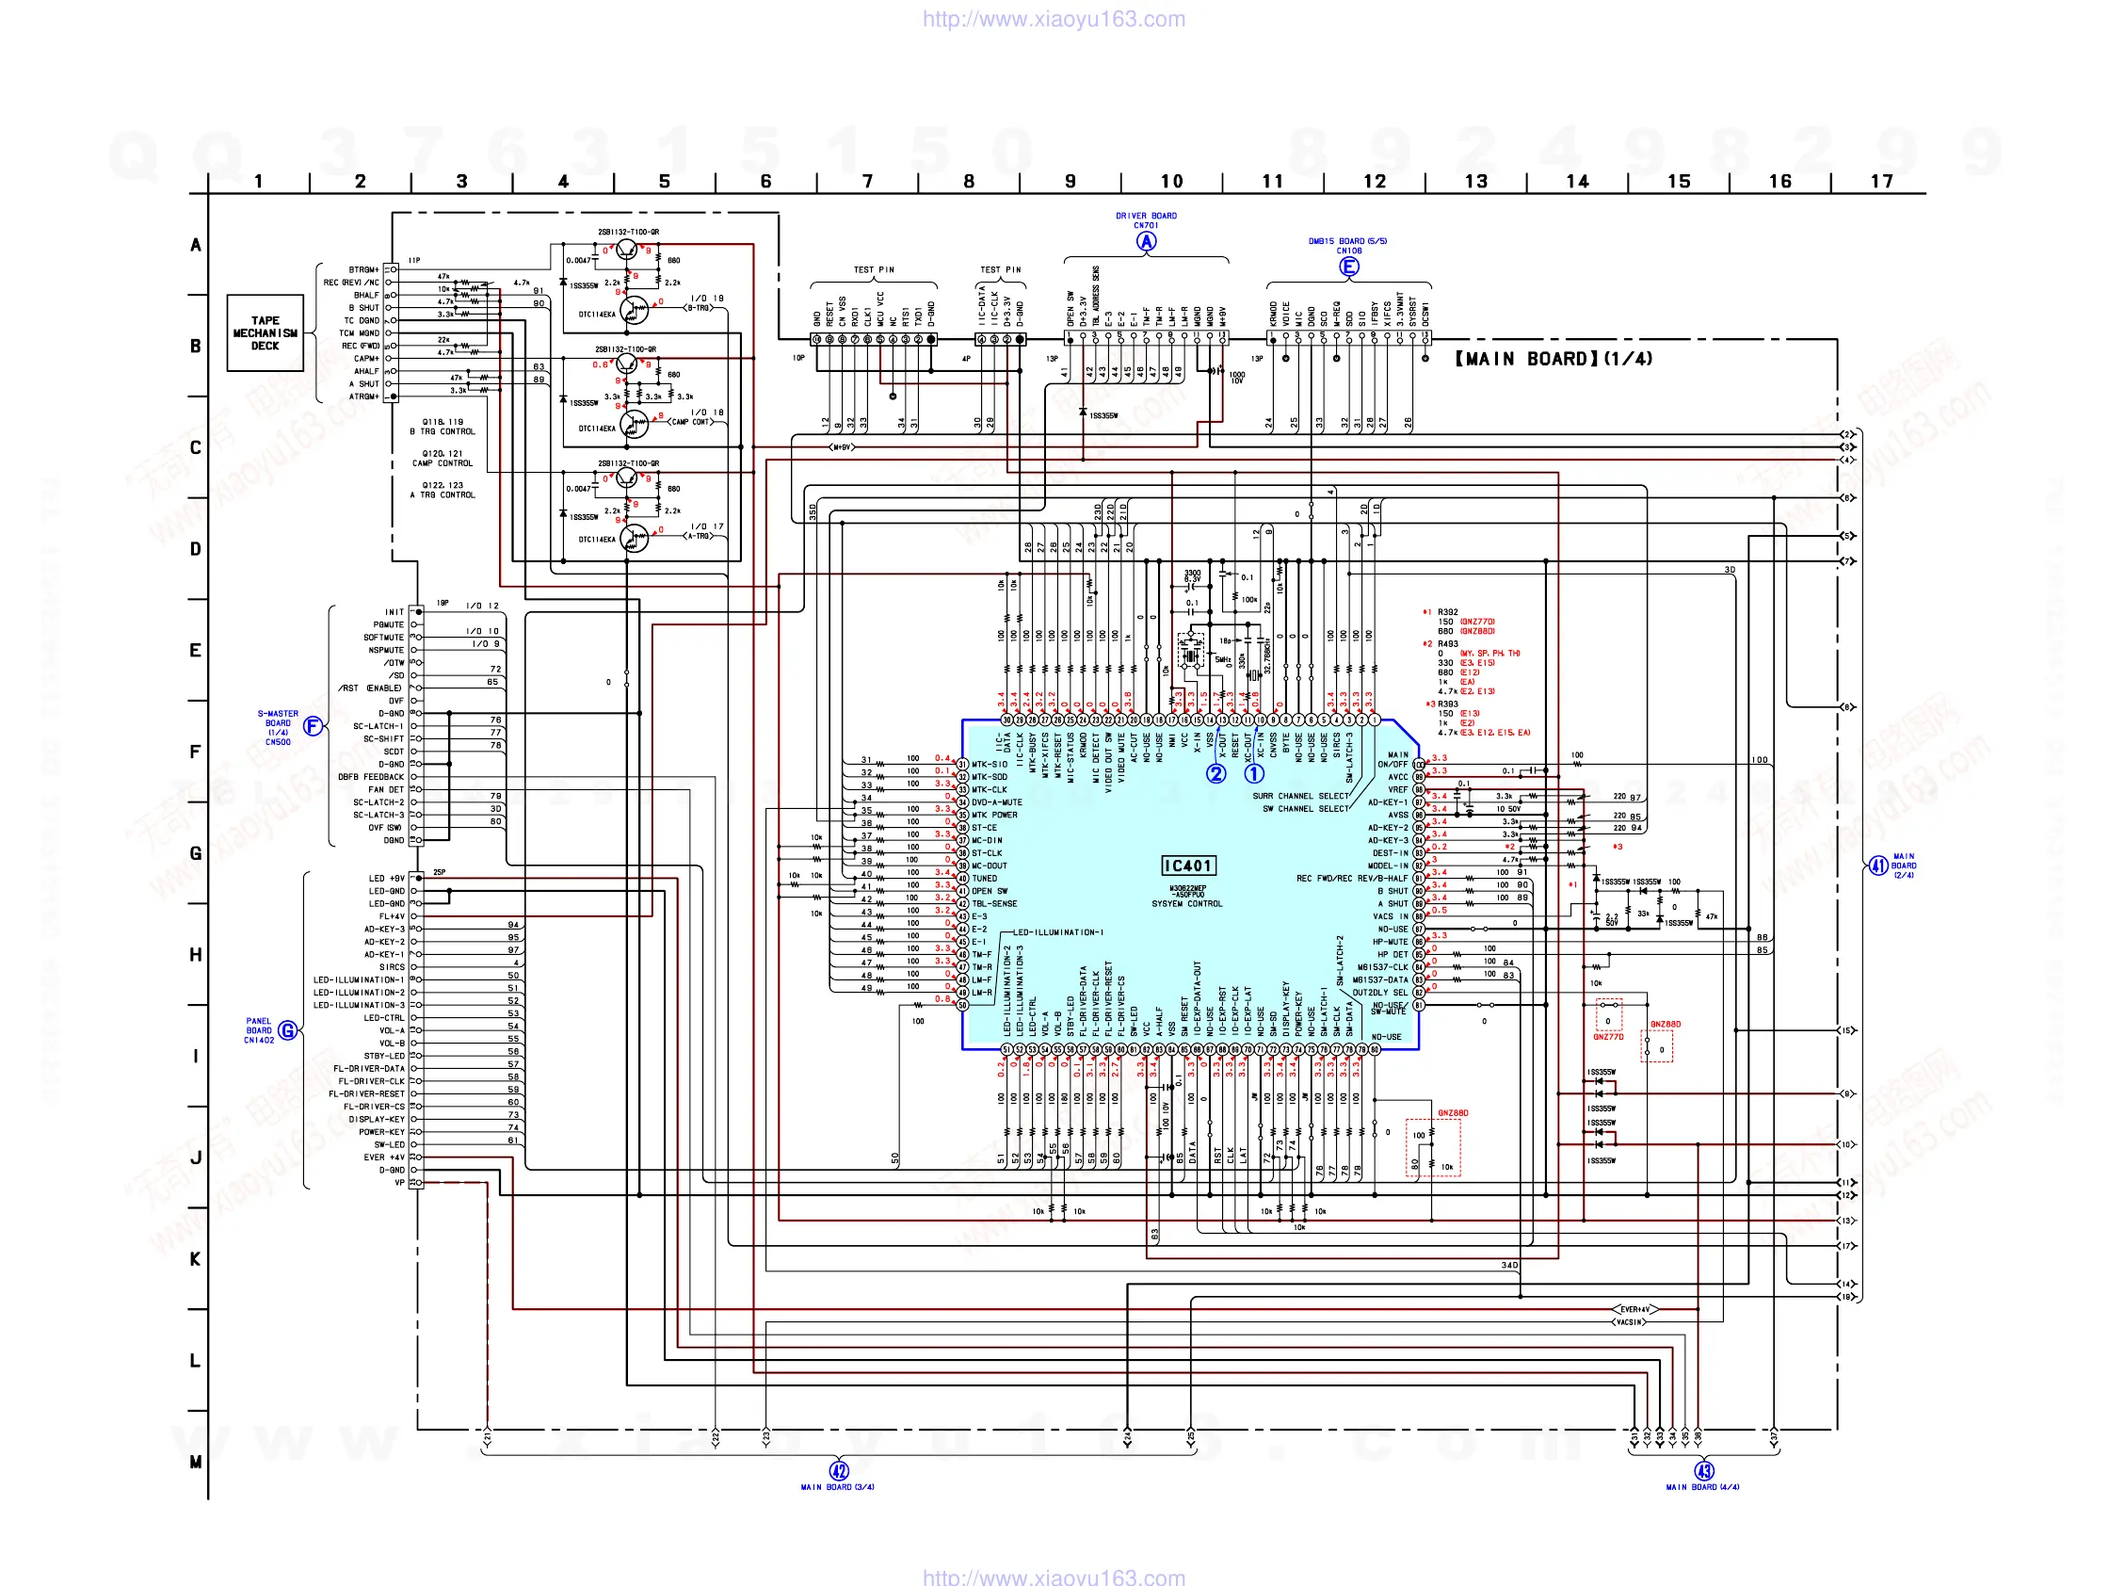
Task: Click the blue circled 1 waveform marker
Action: point(1254,773)
